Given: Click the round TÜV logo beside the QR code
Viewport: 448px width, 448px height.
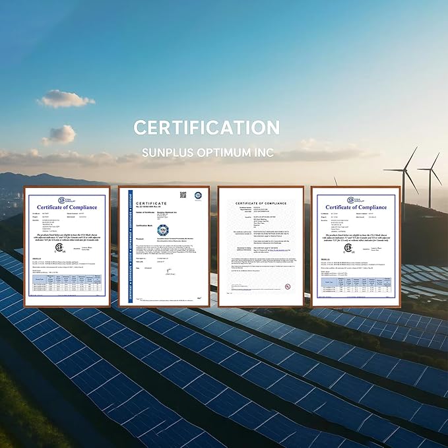Looking at the screenshot, I should [x=198, y=195].
